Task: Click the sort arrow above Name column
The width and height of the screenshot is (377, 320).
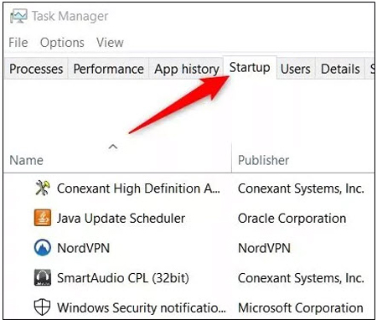Action: (113, 147)
